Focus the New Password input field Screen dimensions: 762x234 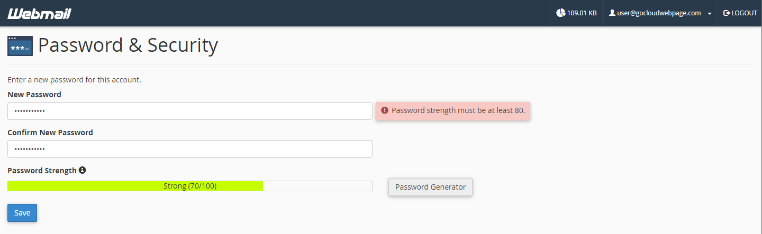(190, 111)
